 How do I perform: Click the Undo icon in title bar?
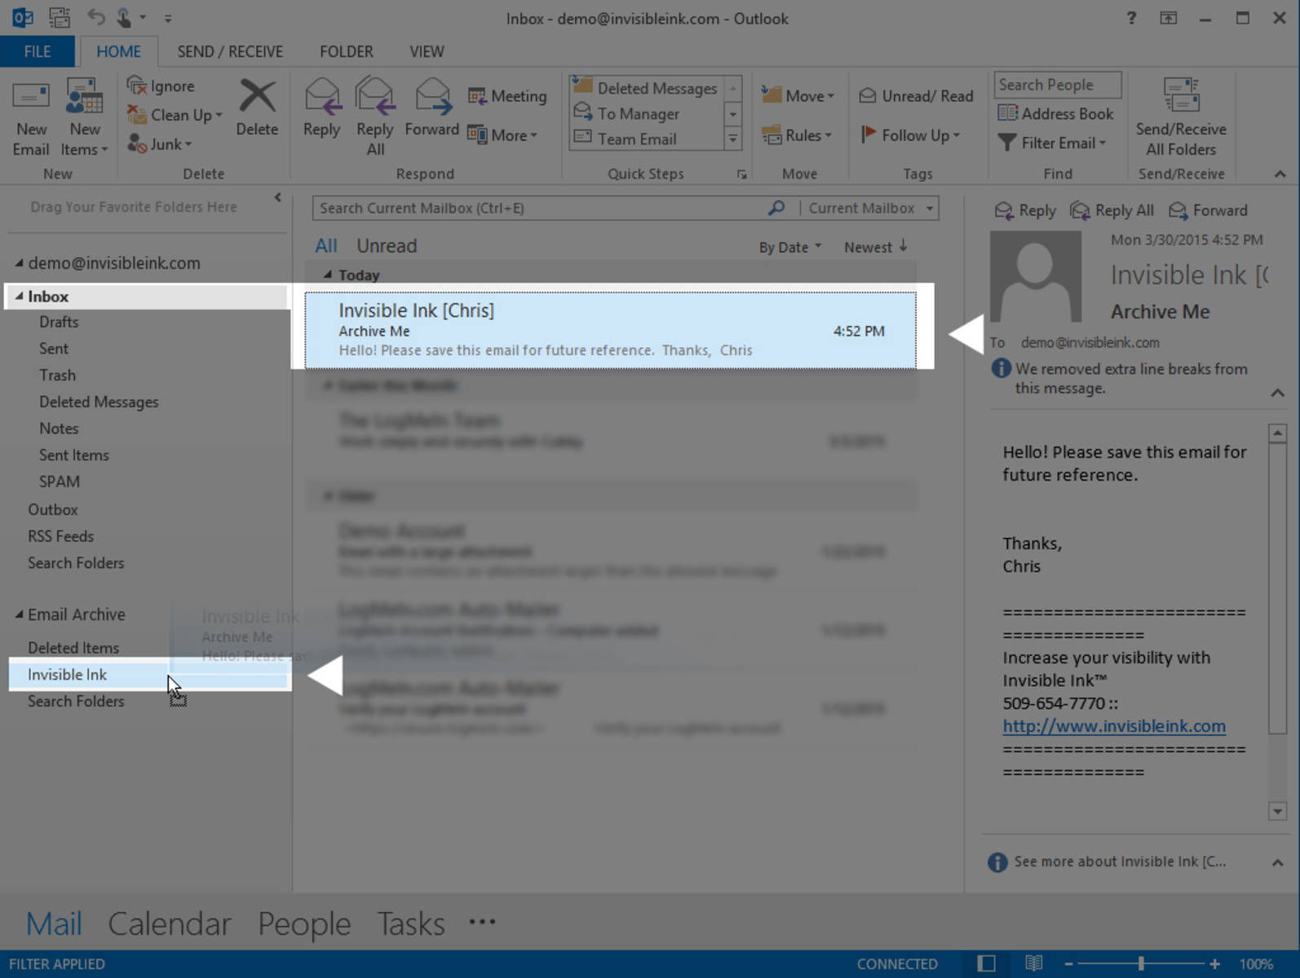pos(96,17)
